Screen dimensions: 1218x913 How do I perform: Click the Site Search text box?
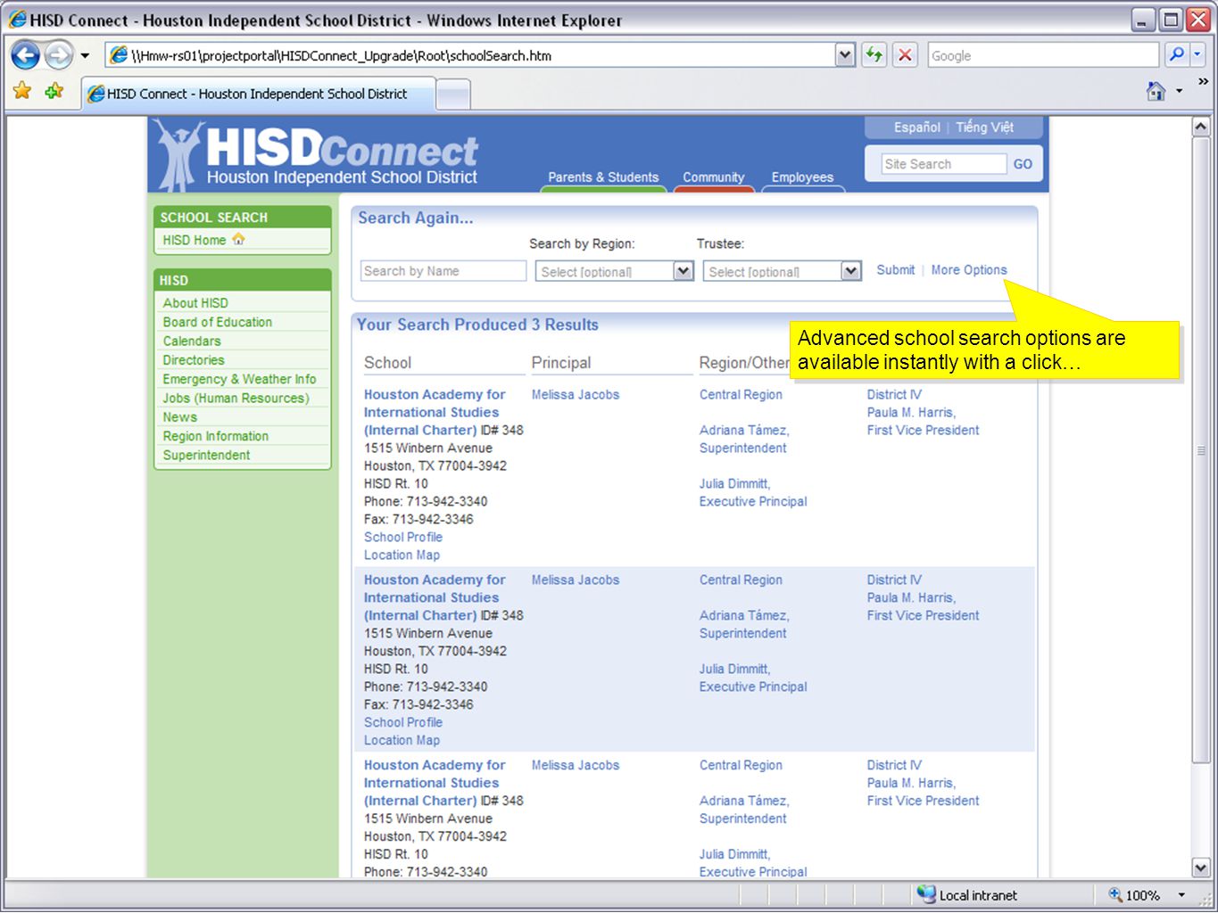(944, 164)
